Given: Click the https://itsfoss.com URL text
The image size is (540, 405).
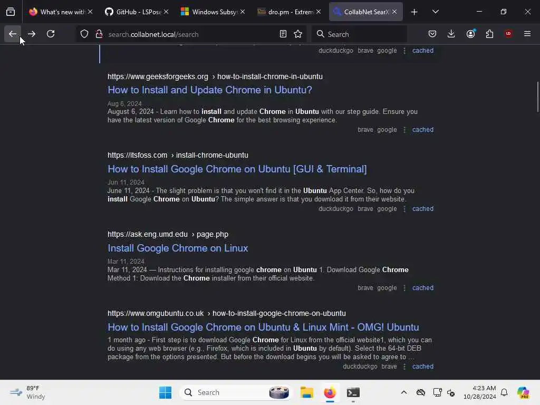Looking at the screenshot, I should 138,156.
